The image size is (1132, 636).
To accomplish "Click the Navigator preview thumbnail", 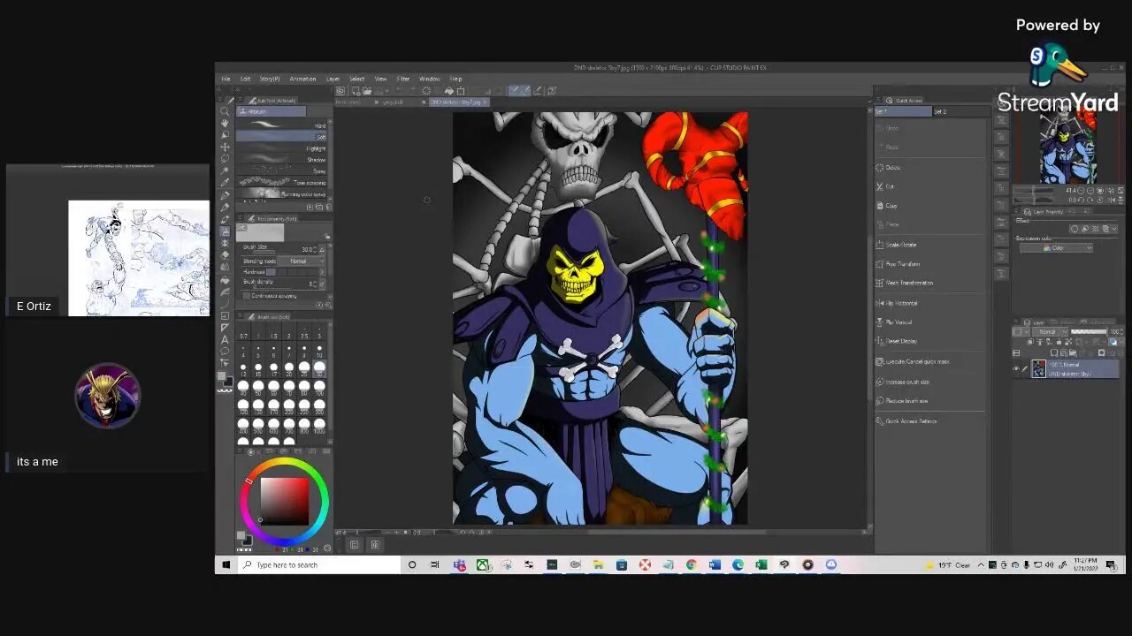I will [1067, 146].
